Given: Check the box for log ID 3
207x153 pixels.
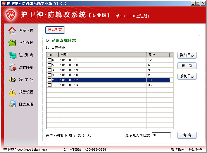Looking at the screenshot, I should point(49,75).
